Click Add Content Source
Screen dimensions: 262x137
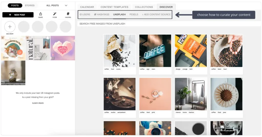point(156,15)
